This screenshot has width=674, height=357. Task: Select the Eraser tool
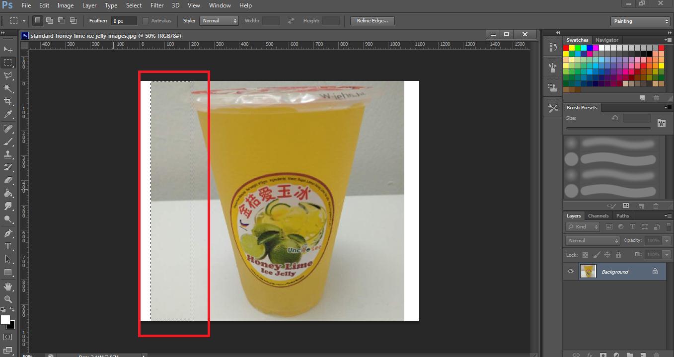click(8, 180)
